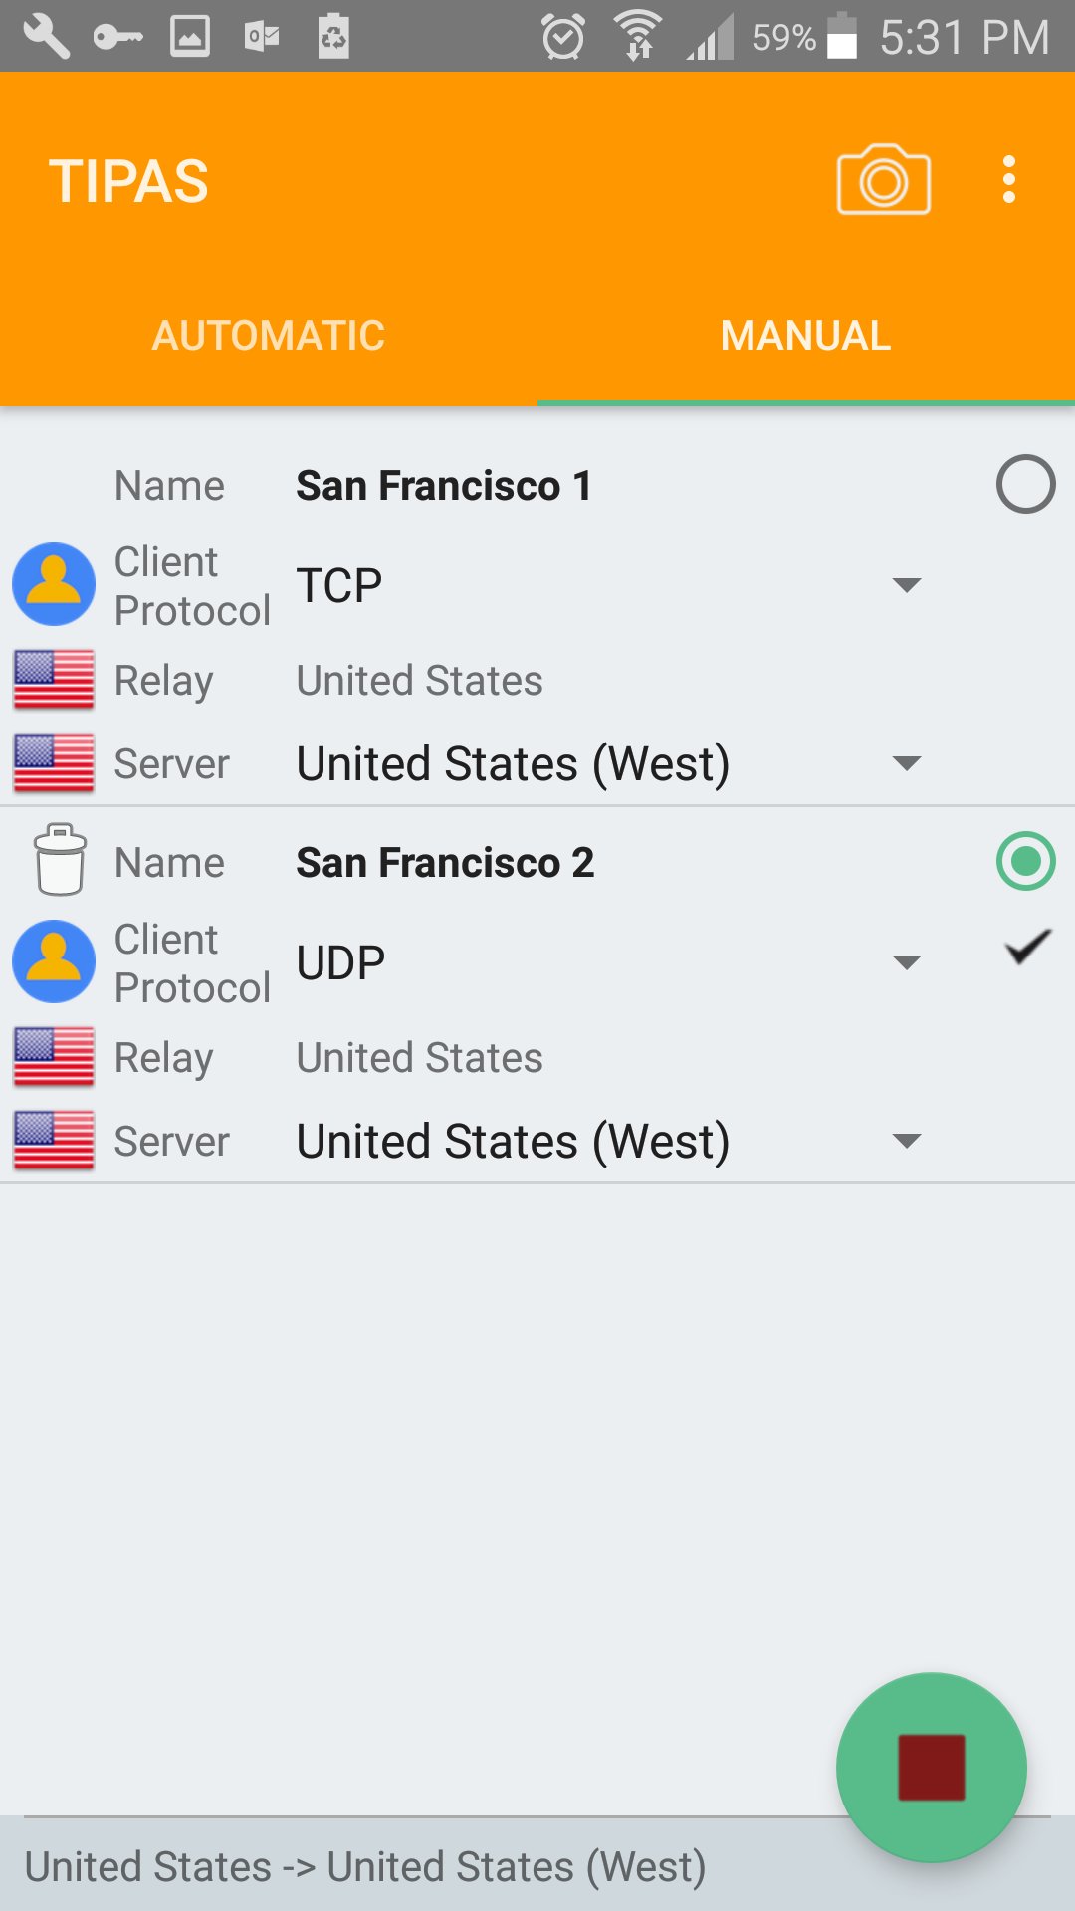1075x1911 pixels.
Task: Tap the connection route status text
Action: pos(365,1867)
